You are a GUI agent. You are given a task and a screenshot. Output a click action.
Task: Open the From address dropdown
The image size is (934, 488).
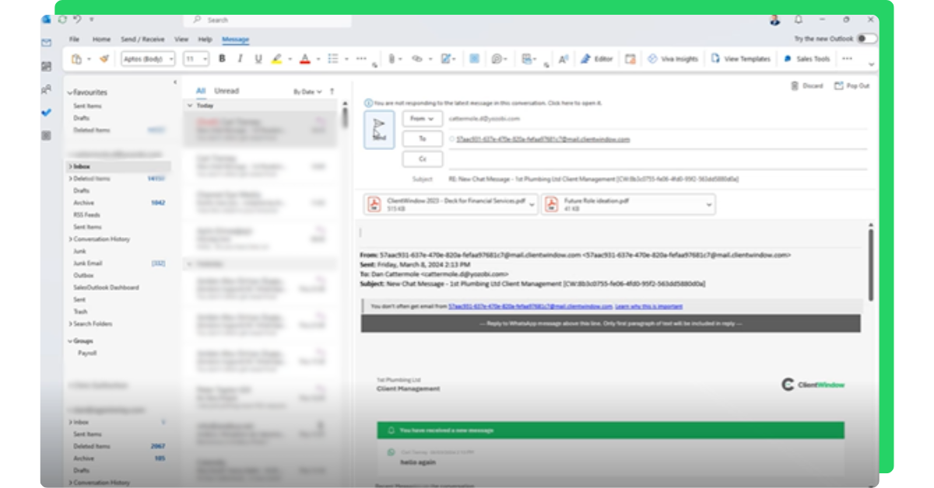pyautogui.click(x=423, y=118)
